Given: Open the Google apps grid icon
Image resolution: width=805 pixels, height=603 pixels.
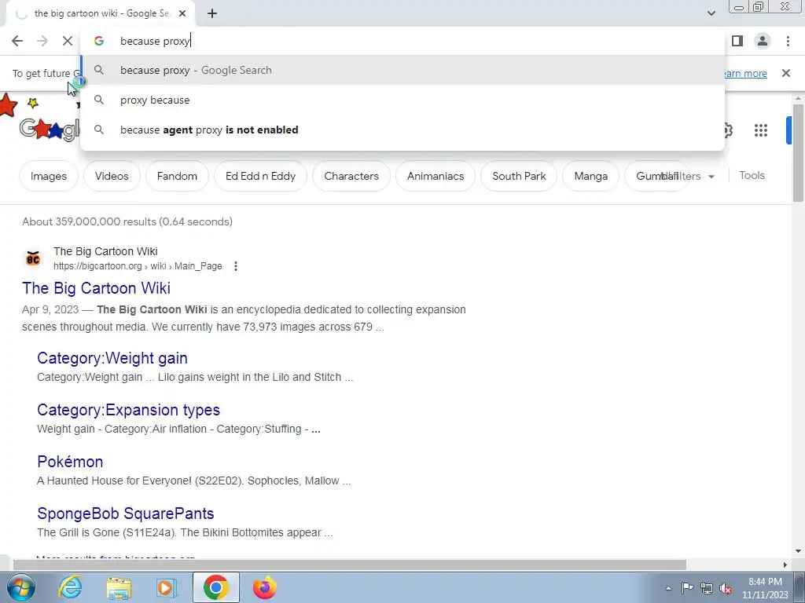Looking at the screenshot, I should click(760, 130).
